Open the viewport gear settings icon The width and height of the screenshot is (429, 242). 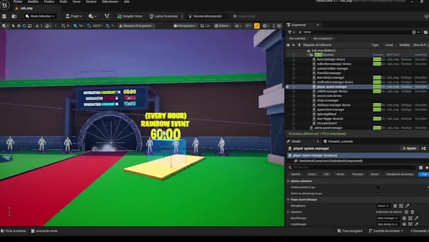265,26
